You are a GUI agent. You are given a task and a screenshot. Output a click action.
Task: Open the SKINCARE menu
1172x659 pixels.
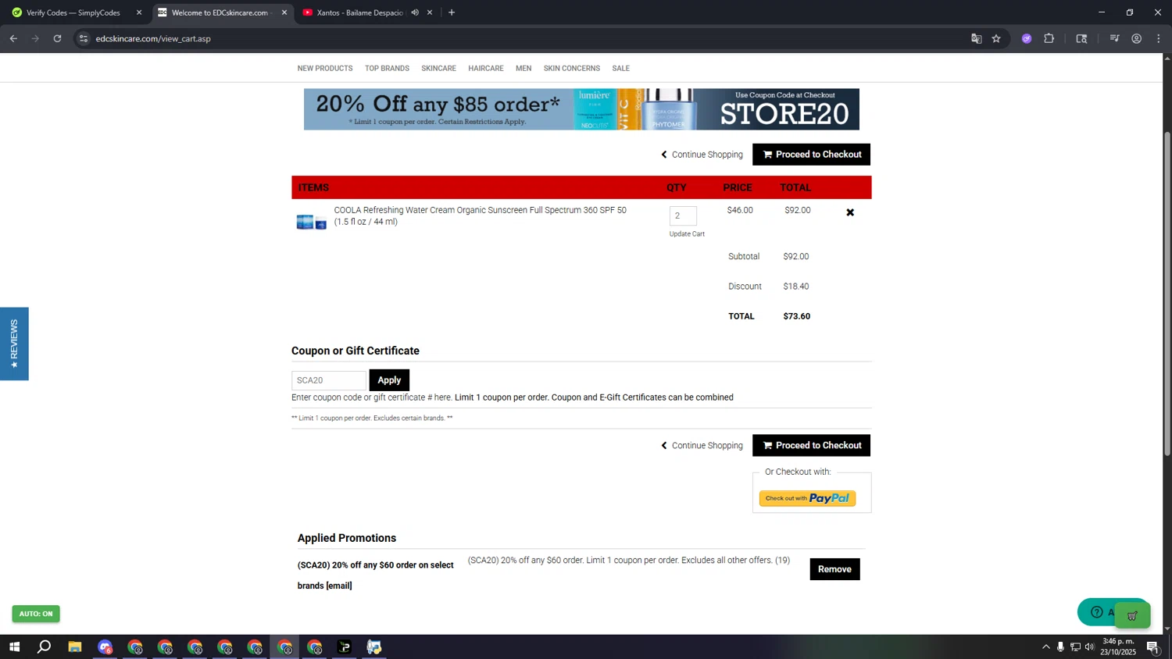pyautogui.click(x=438, y=69)
